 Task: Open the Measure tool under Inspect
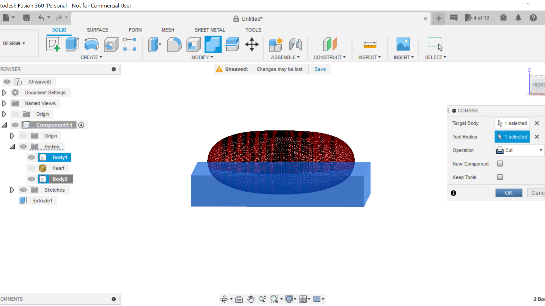point(369,44)
